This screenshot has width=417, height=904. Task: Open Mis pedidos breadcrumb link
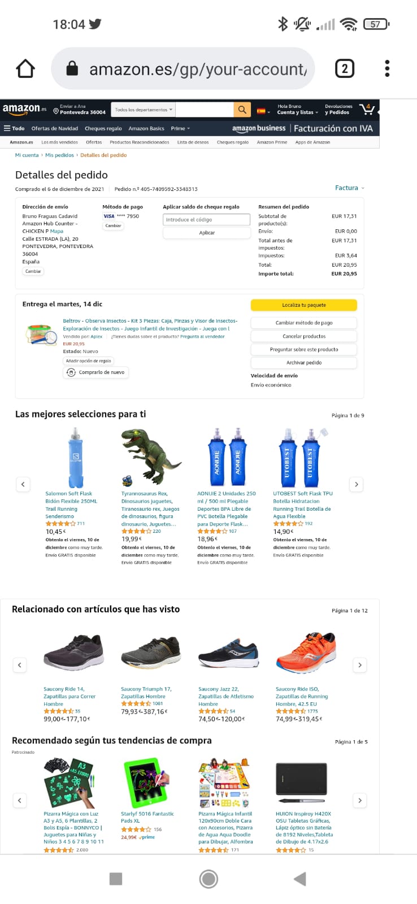click(59, 155)
